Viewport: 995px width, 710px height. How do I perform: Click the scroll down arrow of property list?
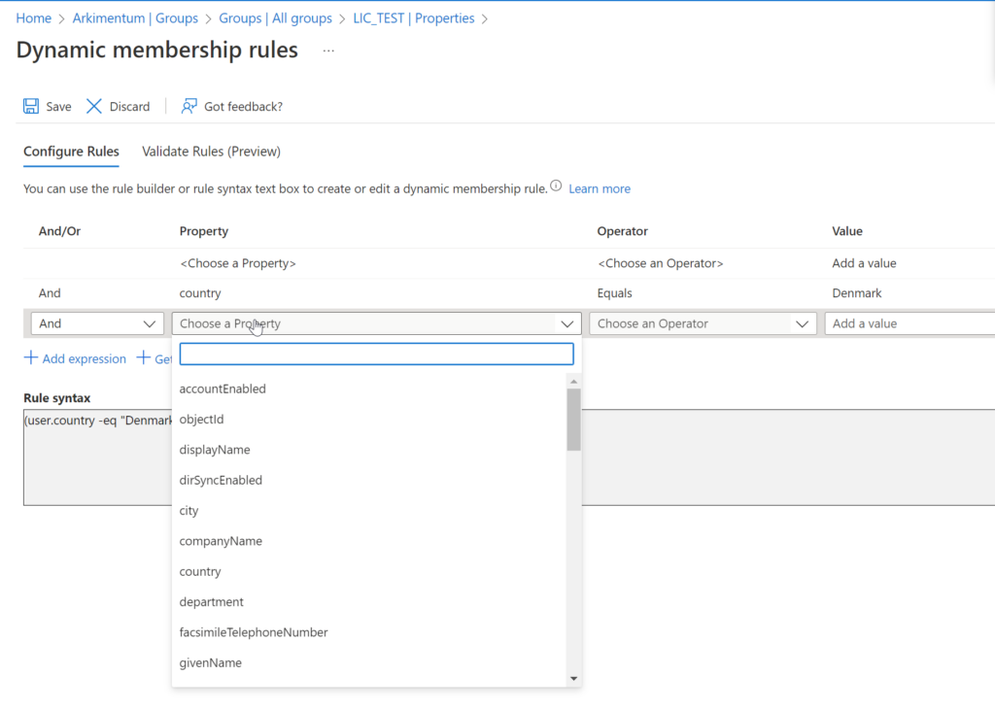click(573, 678)
